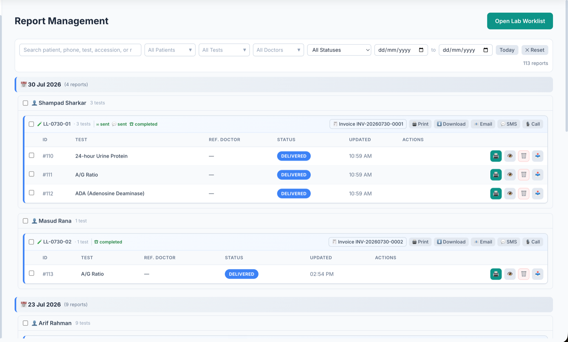Click the 113 reports count label

tap(535, 63)
